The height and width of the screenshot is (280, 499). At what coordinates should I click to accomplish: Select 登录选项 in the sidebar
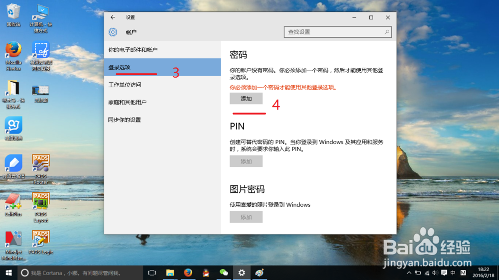162,67
